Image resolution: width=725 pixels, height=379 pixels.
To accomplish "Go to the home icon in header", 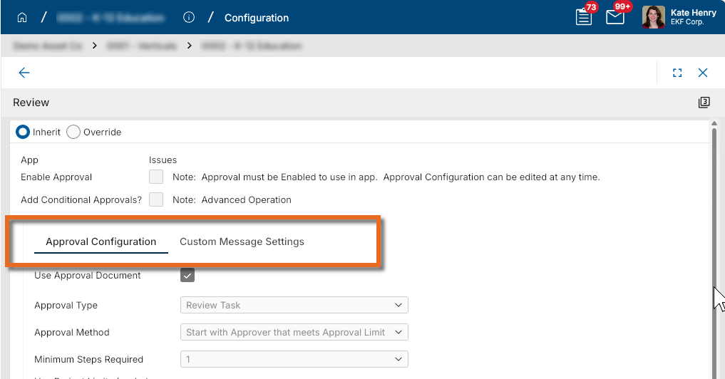I will [x=22, y=18].
